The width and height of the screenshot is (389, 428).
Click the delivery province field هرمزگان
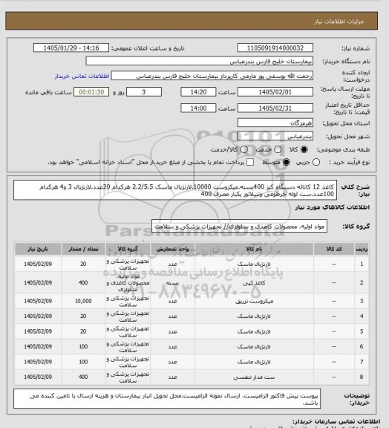pyautogui.click(x=275, y=123)
